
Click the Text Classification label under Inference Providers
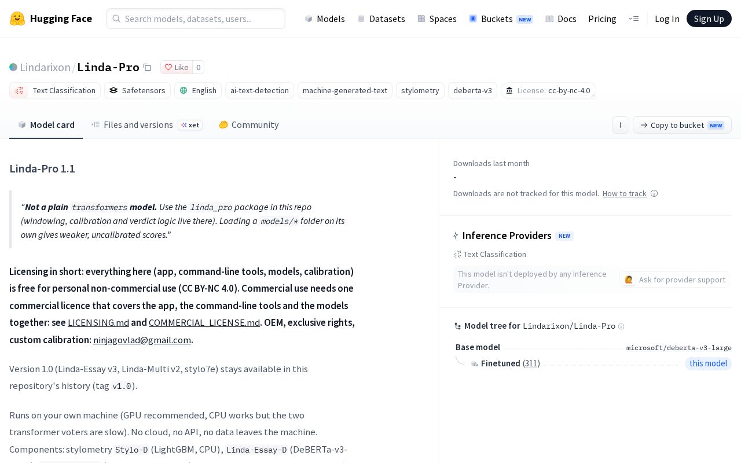click(494, 254)
